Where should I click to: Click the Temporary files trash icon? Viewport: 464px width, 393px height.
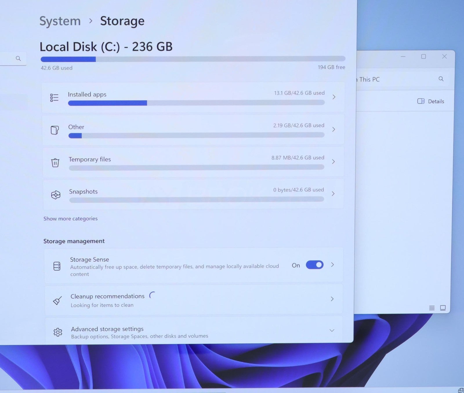(x=55, y=163)
